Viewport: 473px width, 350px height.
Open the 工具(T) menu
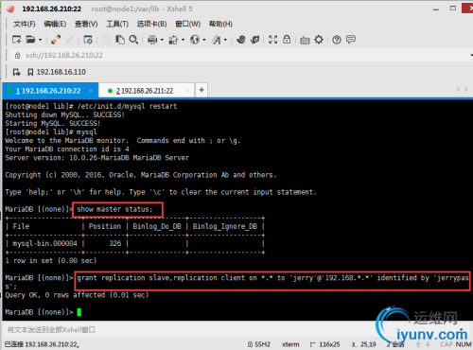click(117, 24)
